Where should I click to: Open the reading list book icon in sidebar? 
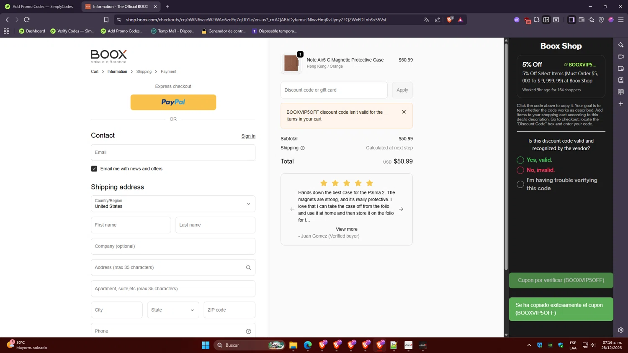tap(621, 92)
